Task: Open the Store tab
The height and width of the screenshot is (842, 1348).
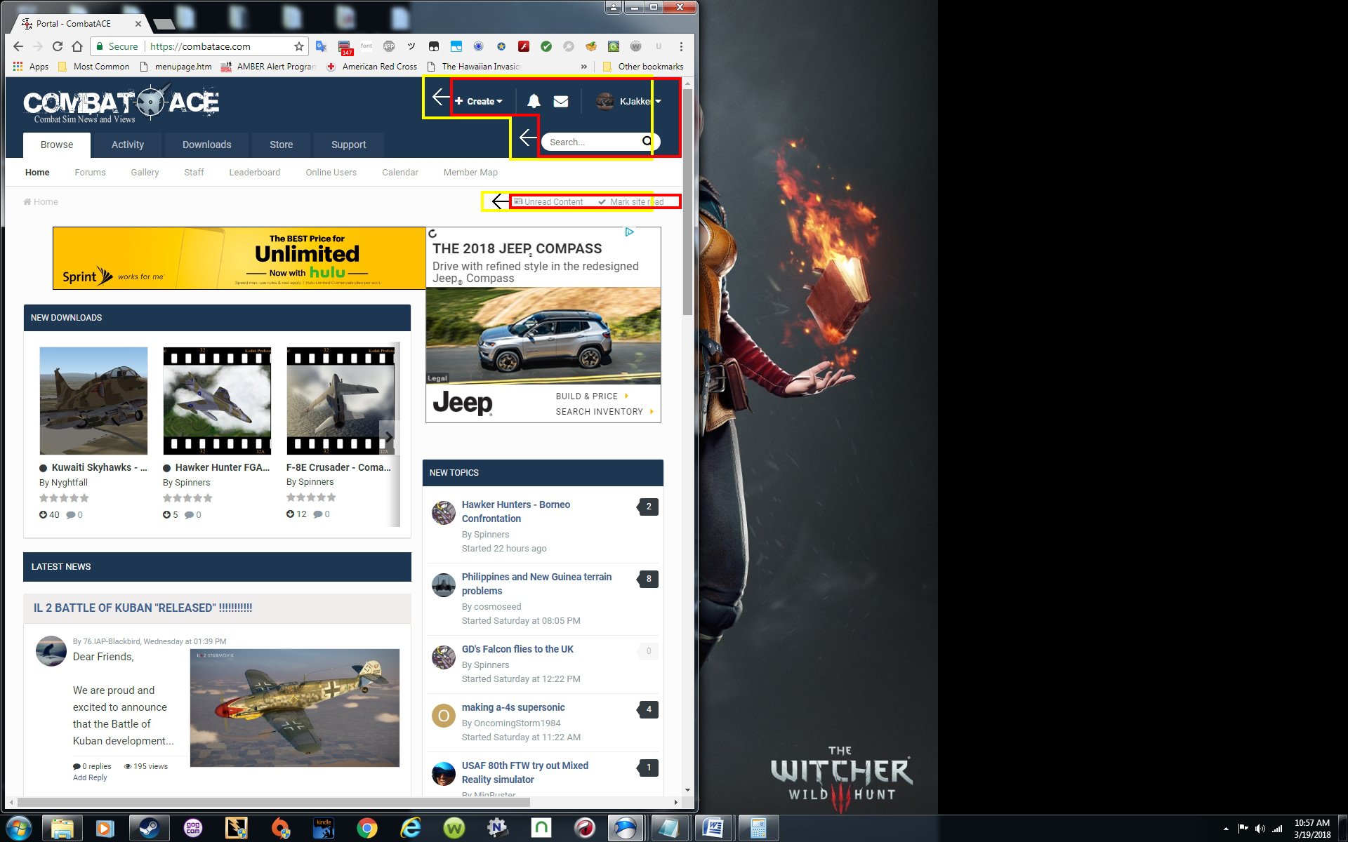Action: pos(282,145)
